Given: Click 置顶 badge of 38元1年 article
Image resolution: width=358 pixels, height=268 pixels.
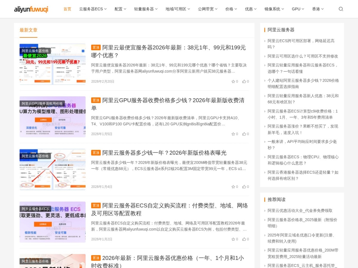Looking at the screenshot, I should pos(96,48).
